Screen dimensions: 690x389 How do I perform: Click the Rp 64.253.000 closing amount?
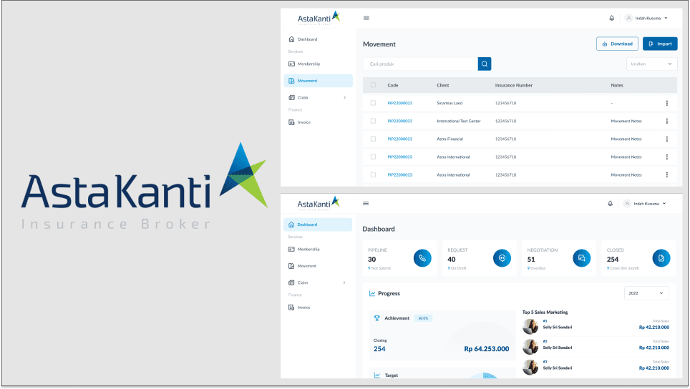tap(487, 348)
